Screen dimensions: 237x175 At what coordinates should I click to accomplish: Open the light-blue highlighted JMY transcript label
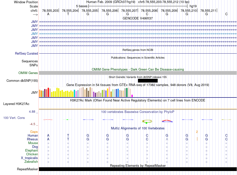coord(34,34)
